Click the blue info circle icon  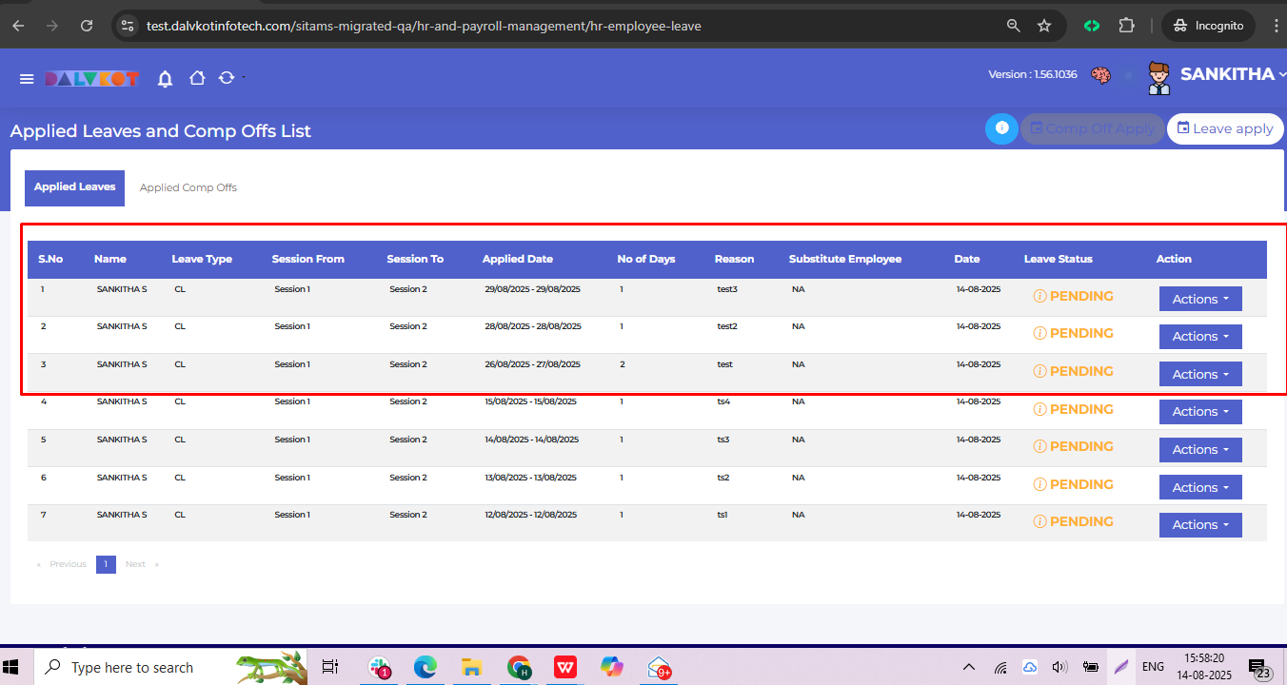point(1001,128)
